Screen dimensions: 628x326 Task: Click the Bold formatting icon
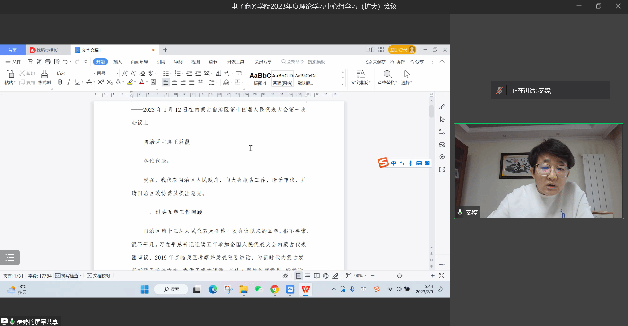coord(60,82)
